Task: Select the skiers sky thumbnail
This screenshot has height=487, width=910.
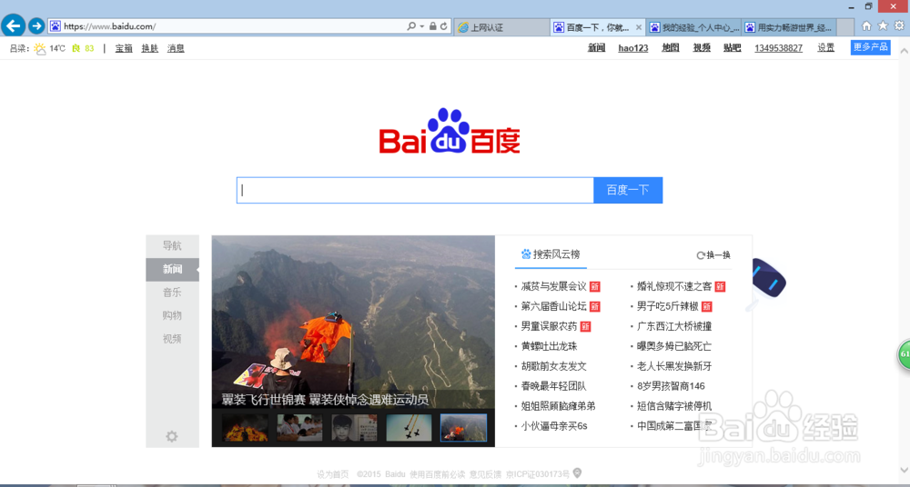Action: [x=409, y=427]
